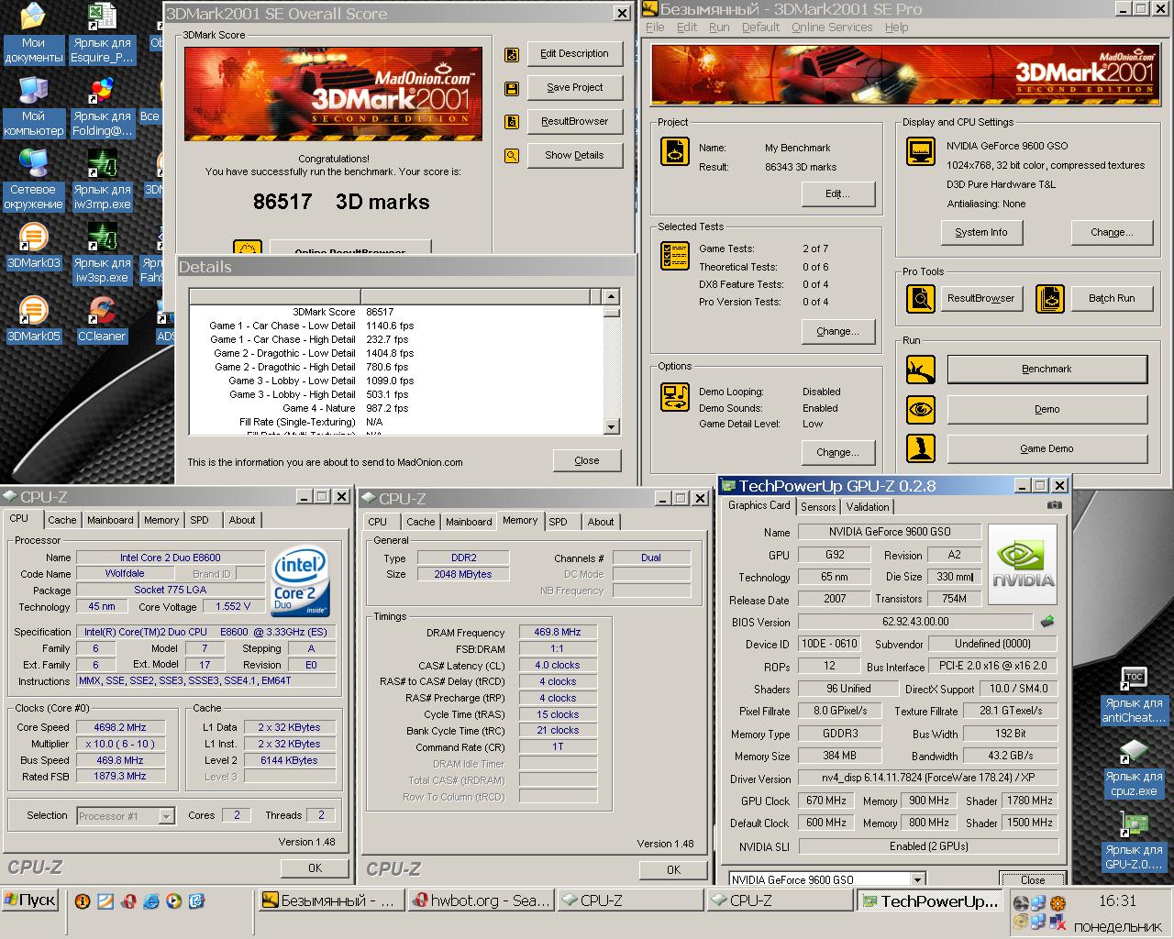Open the Processor selection dropdown in CPU-Z
1174x939 pixels.
tap(166, 816)
